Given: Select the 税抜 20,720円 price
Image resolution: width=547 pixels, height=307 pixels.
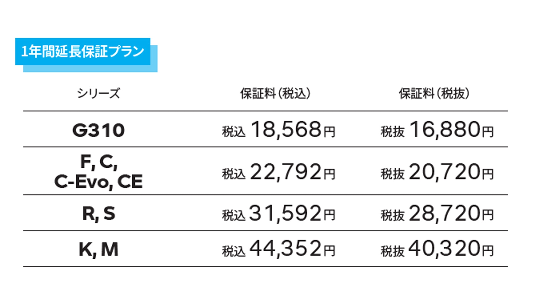Looking at the screenshot, I should click(437, 172).
